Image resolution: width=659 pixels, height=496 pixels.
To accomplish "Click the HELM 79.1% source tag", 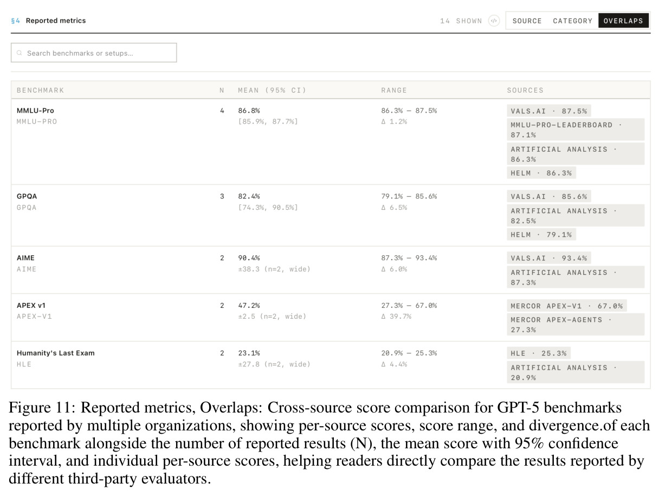I will click(541, 234).
